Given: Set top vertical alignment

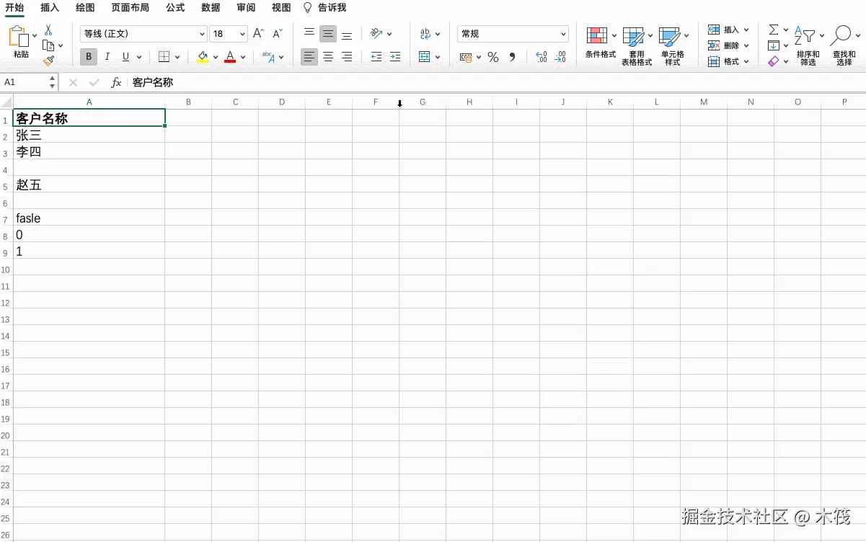Looking at the screenshot, I should coord(309,34).
